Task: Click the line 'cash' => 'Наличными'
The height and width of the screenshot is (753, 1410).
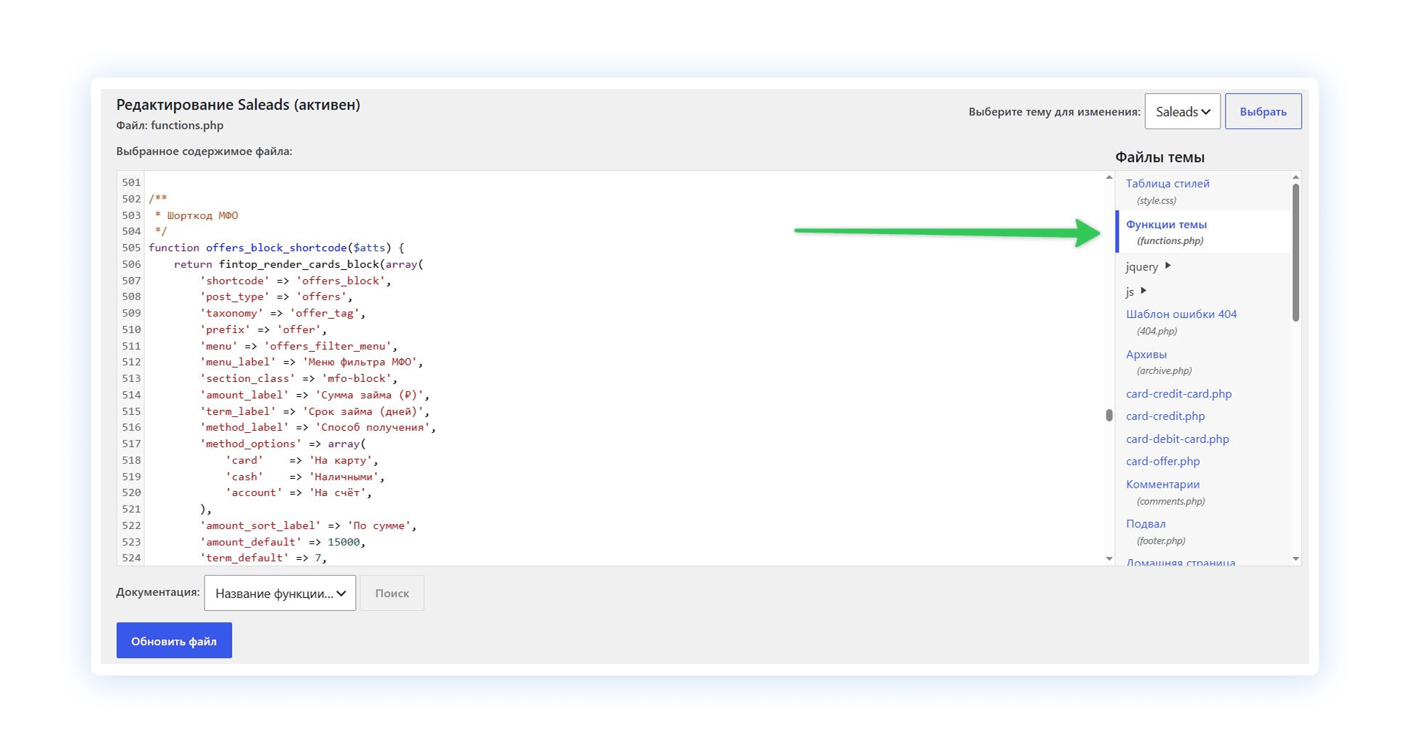Action: (x=305, y=477)
